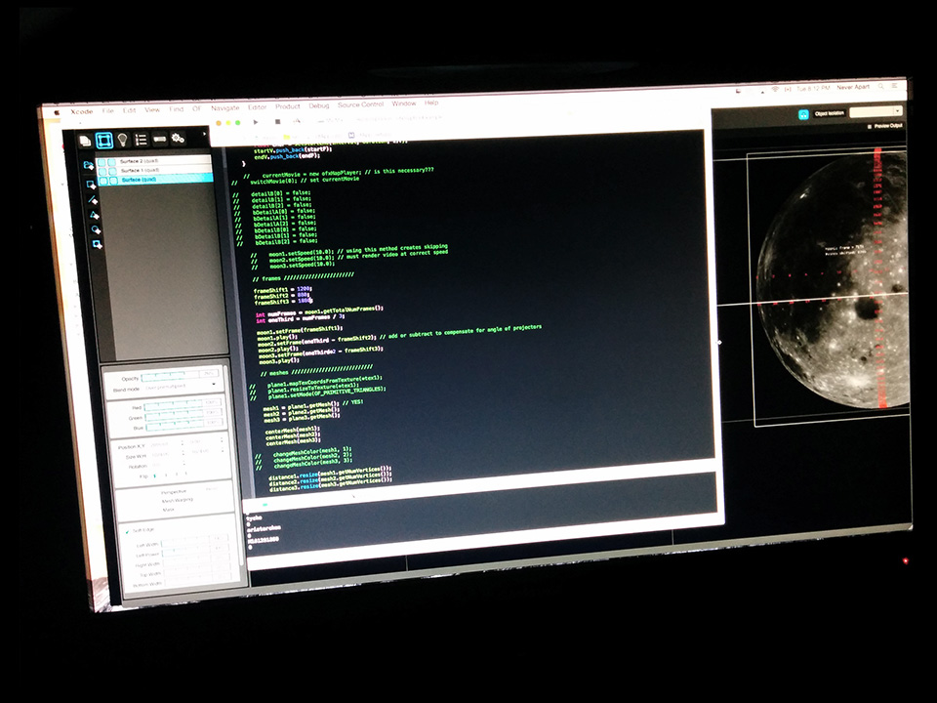This screenshot has height=703, width=937.
Task: Toggle the Soft Edge checkbox
Action: pyautogui.click(x=126, y=531)
